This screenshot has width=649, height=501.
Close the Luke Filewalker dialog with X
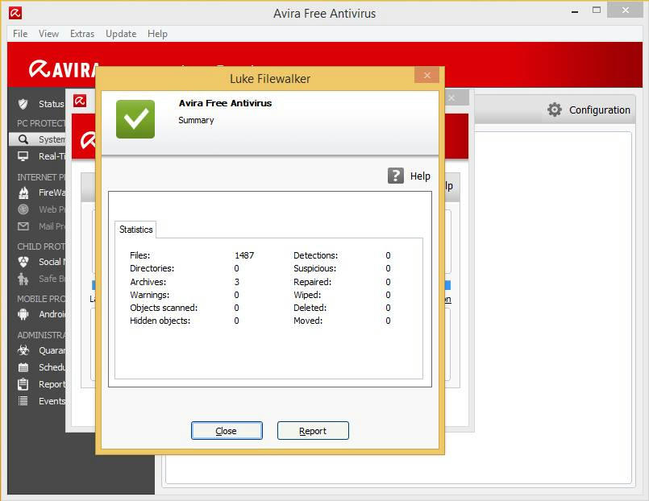point(426,75)
